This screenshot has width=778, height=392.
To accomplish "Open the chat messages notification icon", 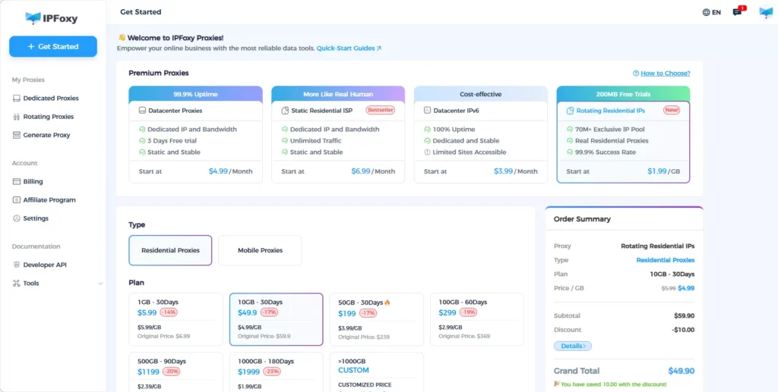I will coord(737,12).
